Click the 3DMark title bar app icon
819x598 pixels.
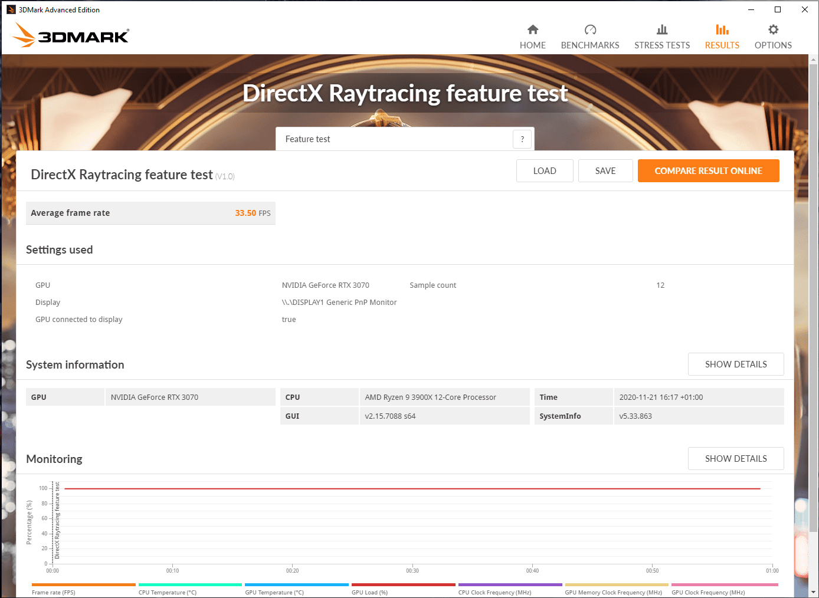point(11,9)
